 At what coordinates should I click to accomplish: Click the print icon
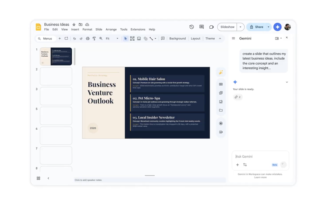point(88,38)
